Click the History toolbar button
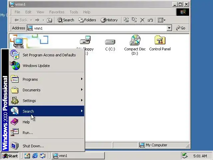Screen dimensions: 213x160 click(109, 20)
